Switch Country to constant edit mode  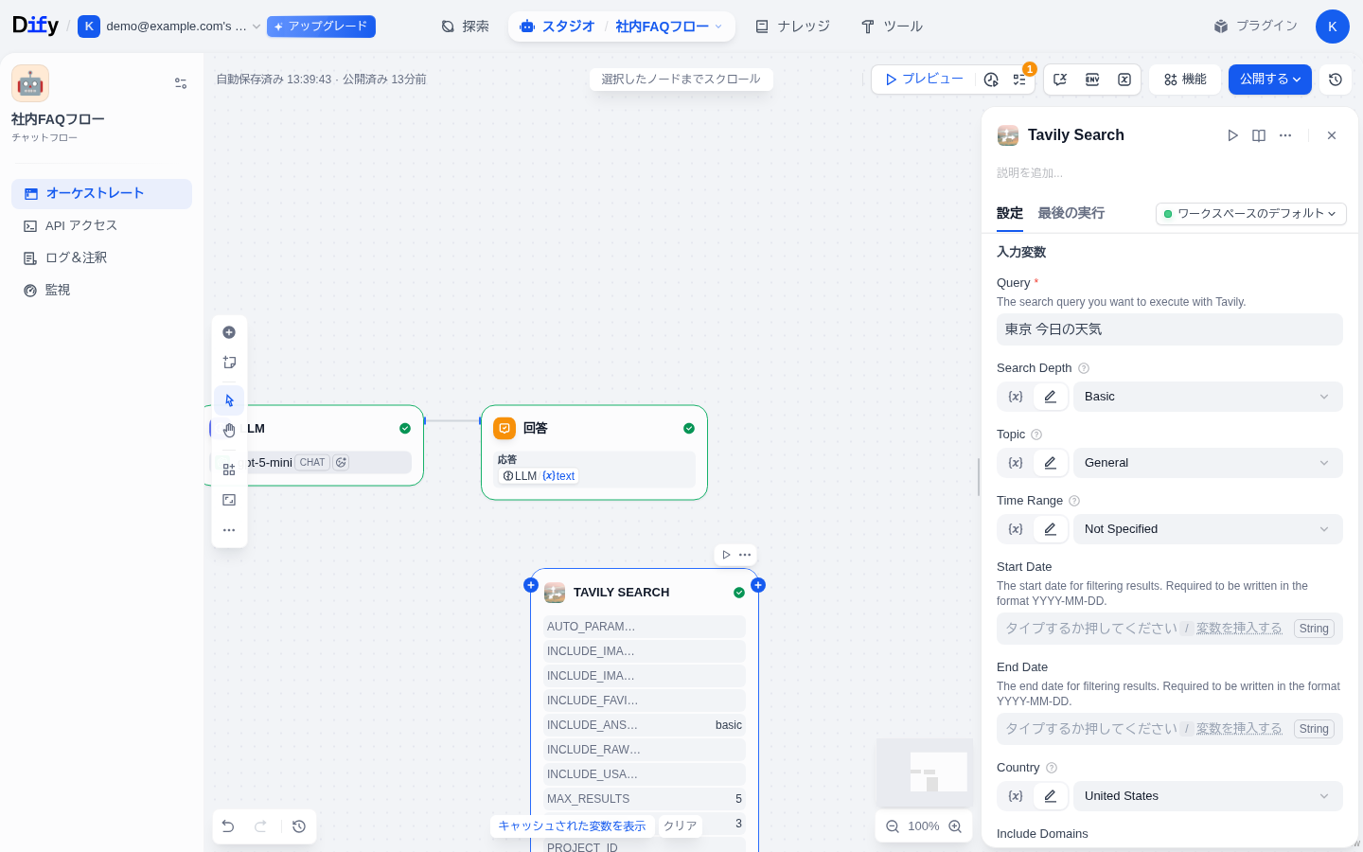[x=1051, y=796]
